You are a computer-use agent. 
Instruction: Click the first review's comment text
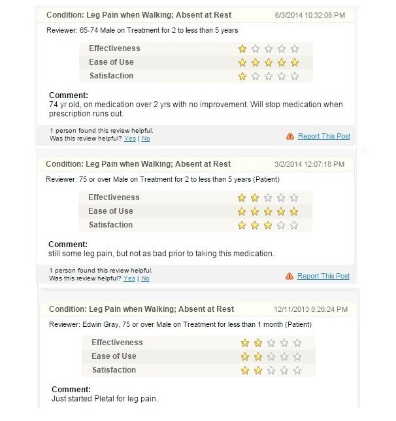[x=196, y=109]
